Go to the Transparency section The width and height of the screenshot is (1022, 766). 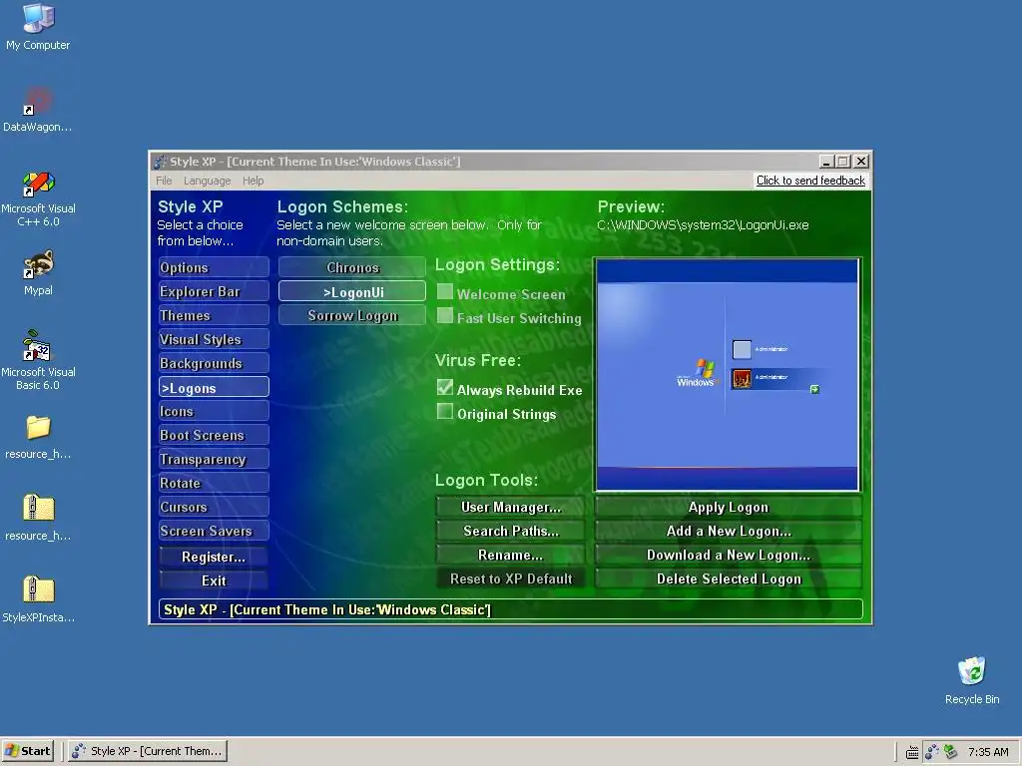pos(214,459)
